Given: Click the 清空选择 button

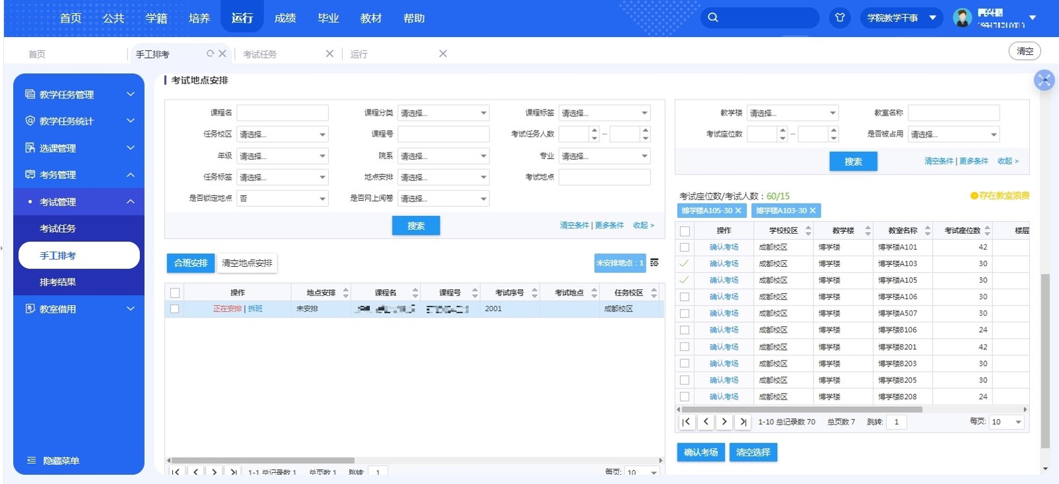Looking at the screenshot, I should pyautogui.click(x=753, y=452).
